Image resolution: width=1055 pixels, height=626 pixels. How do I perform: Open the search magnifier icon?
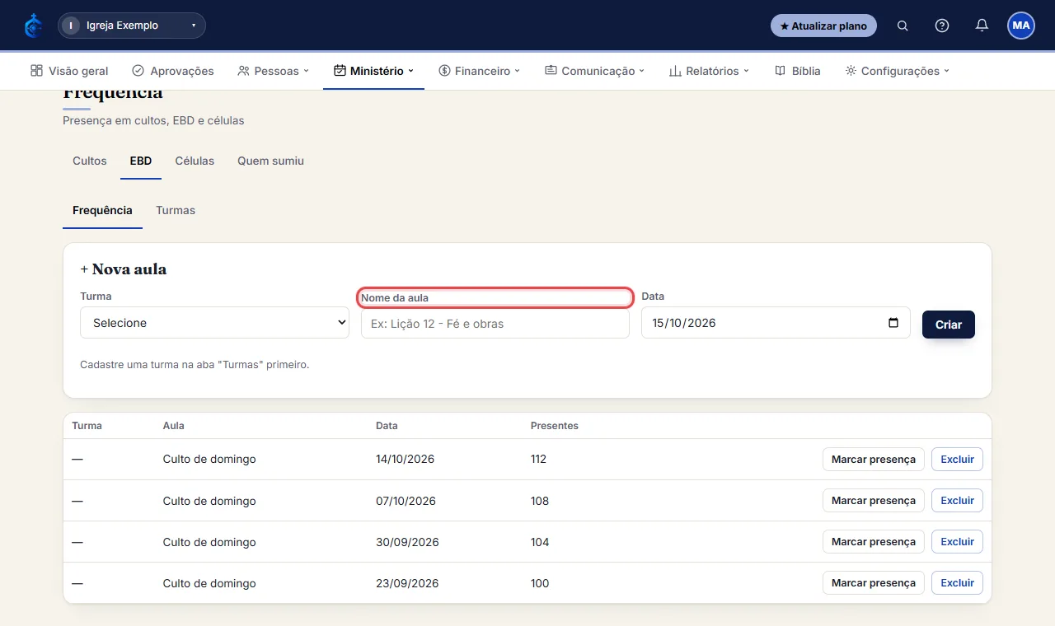tap(903, 26)
